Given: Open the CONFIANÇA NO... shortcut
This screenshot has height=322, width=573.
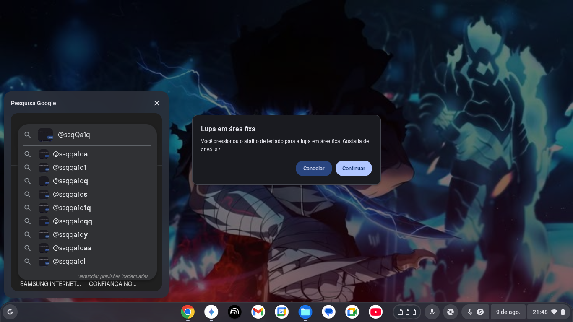Looking at the screenshot, I should (113, 284).
